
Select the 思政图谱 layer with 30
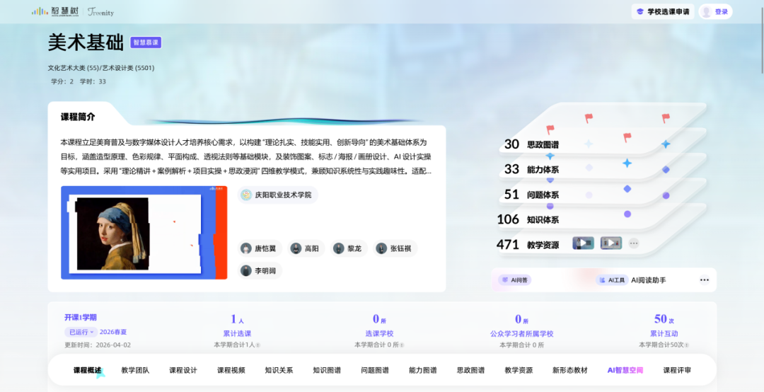click(531, 144)
